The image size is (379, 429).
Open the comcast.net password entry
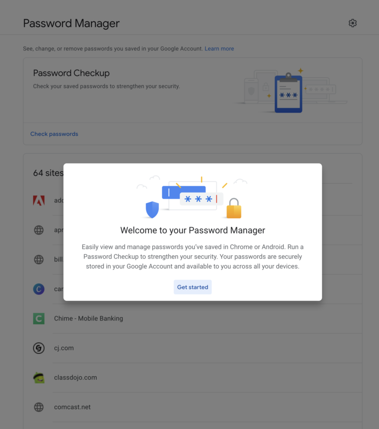(71, 407)
